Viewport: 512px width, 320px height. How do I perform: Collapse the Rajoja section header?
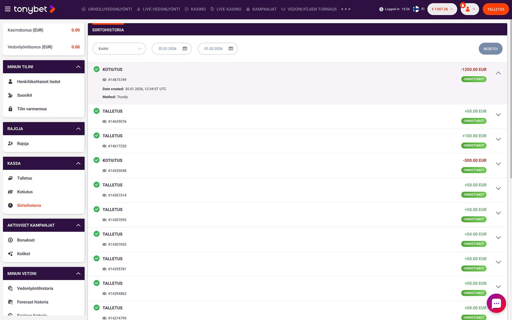(78, 129)
